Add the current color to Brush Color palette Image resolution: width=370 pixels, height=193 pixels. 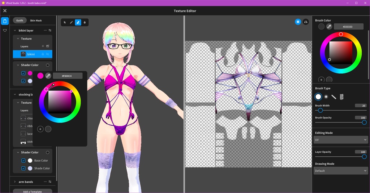(321, 80)
